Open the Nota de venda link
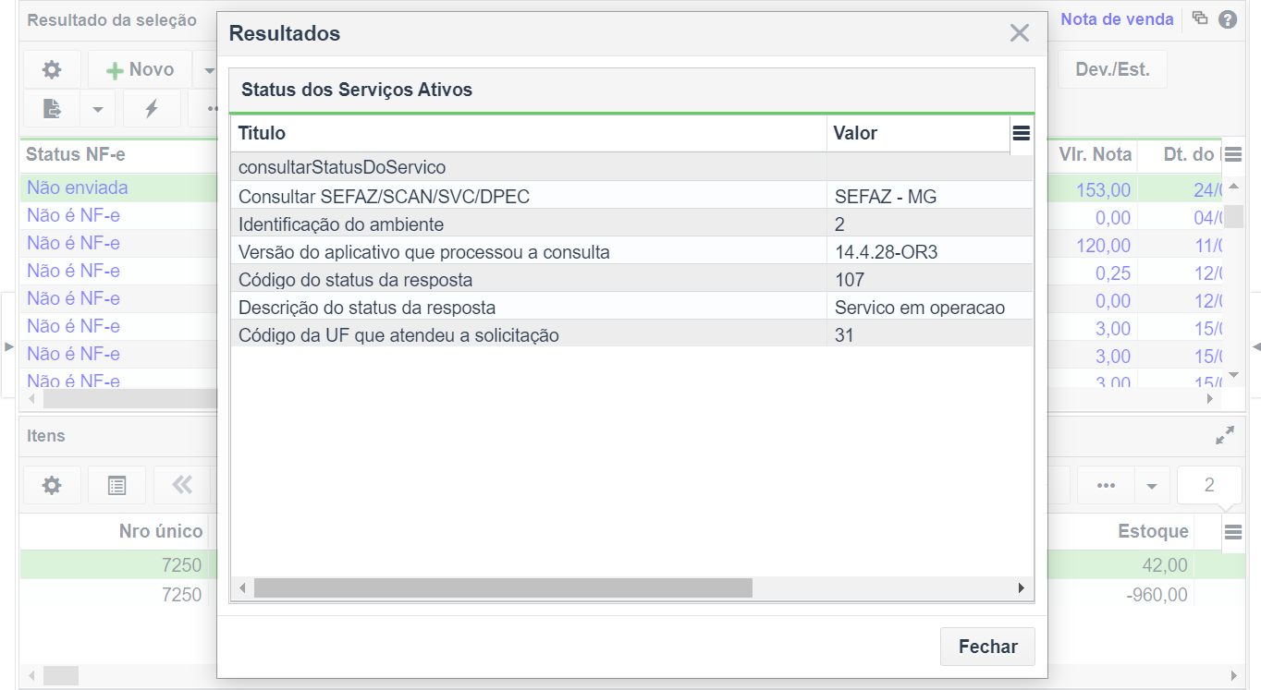This screenshot has width=1261, height=690. tap(1116, 19)
